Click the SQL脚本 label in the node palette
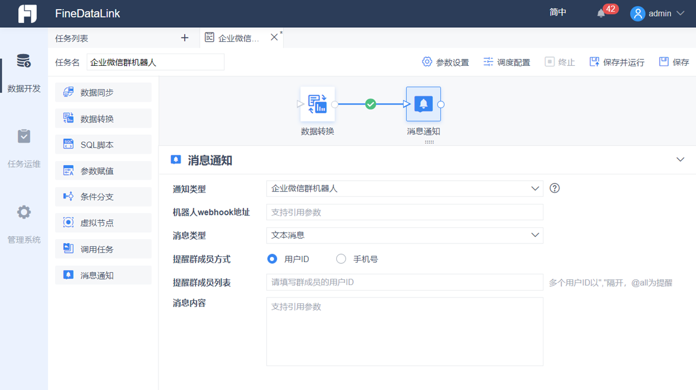Screen dimensions: 696x390 coord(97,145)
